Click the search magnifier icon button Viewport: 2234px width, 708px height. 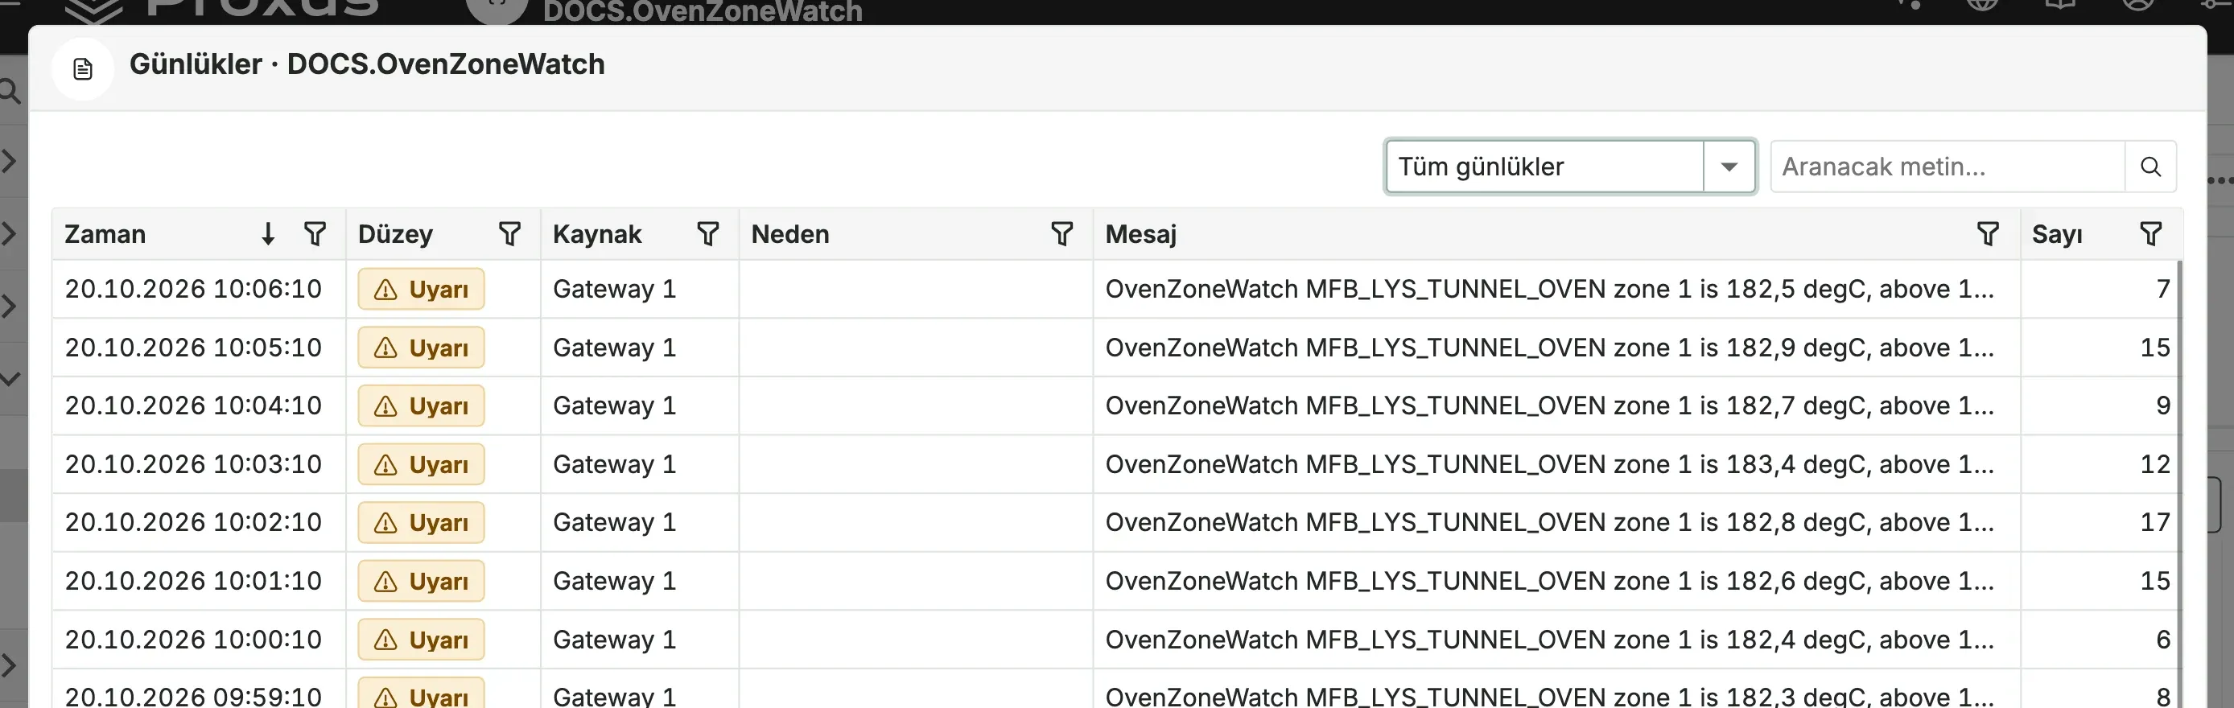(x=2150, y=167)
